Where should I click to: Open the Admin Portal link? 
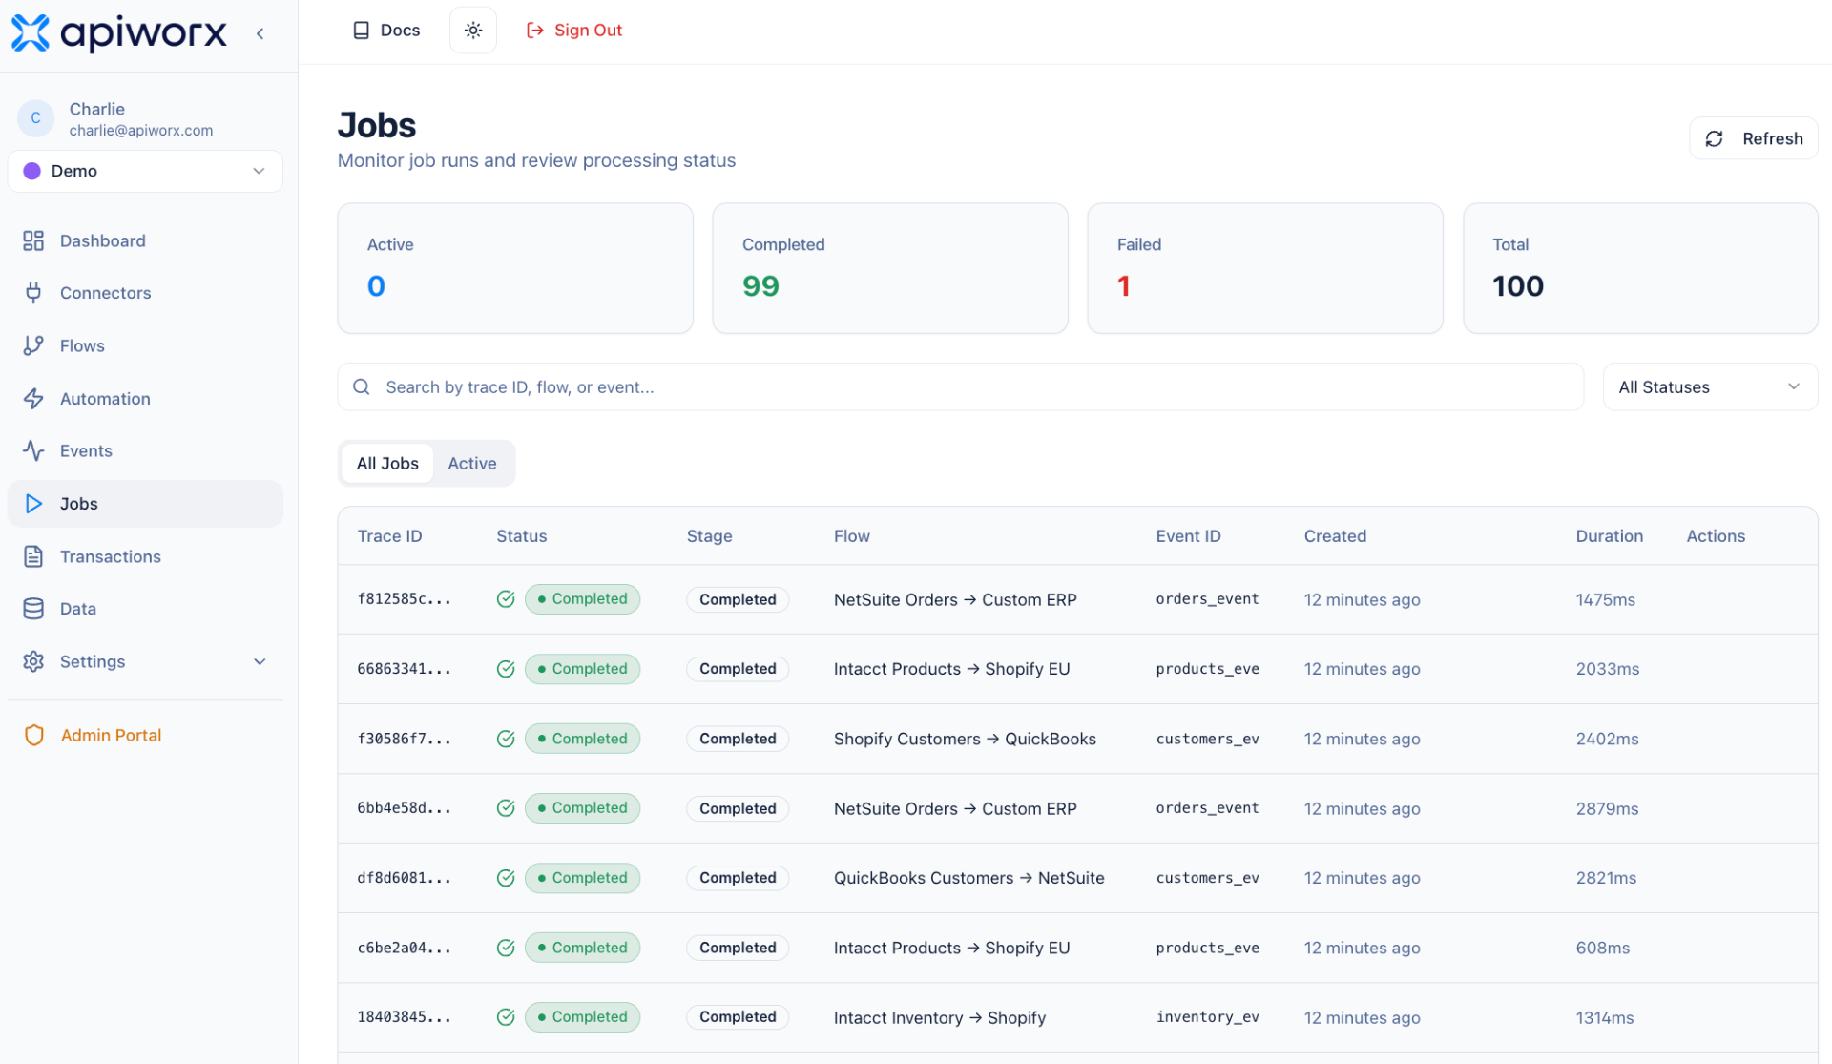pyautogui.click(x=110, y=735)
